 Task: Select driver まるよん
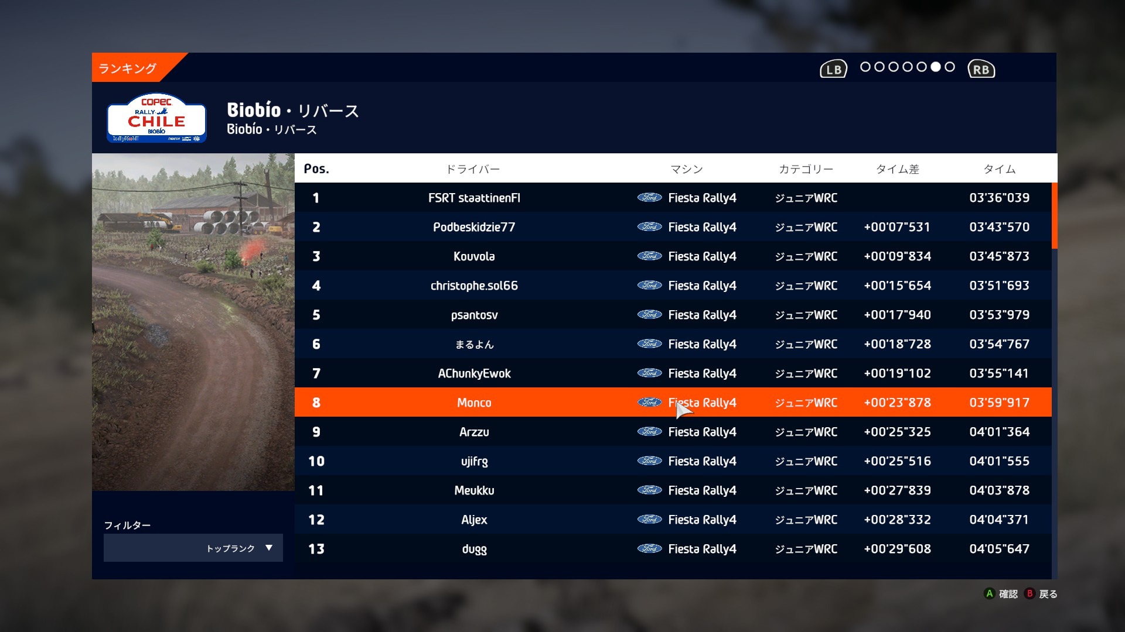click(474, 345)
